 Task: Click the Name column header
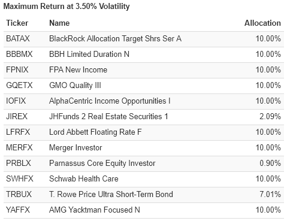pos(59,23)
